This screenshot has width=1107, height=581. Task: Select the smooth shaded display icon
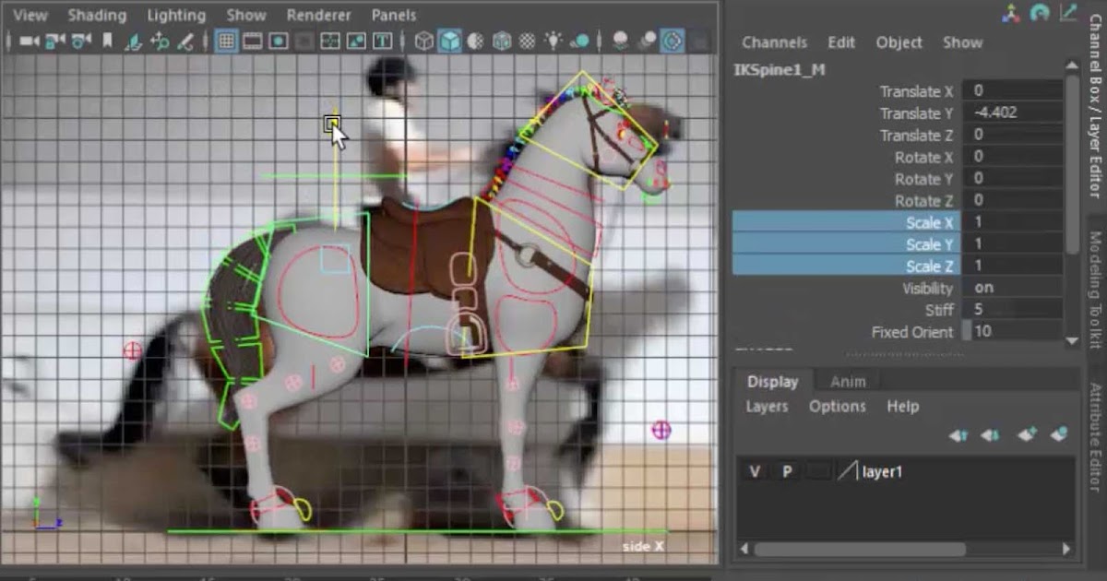click(453, 41)
